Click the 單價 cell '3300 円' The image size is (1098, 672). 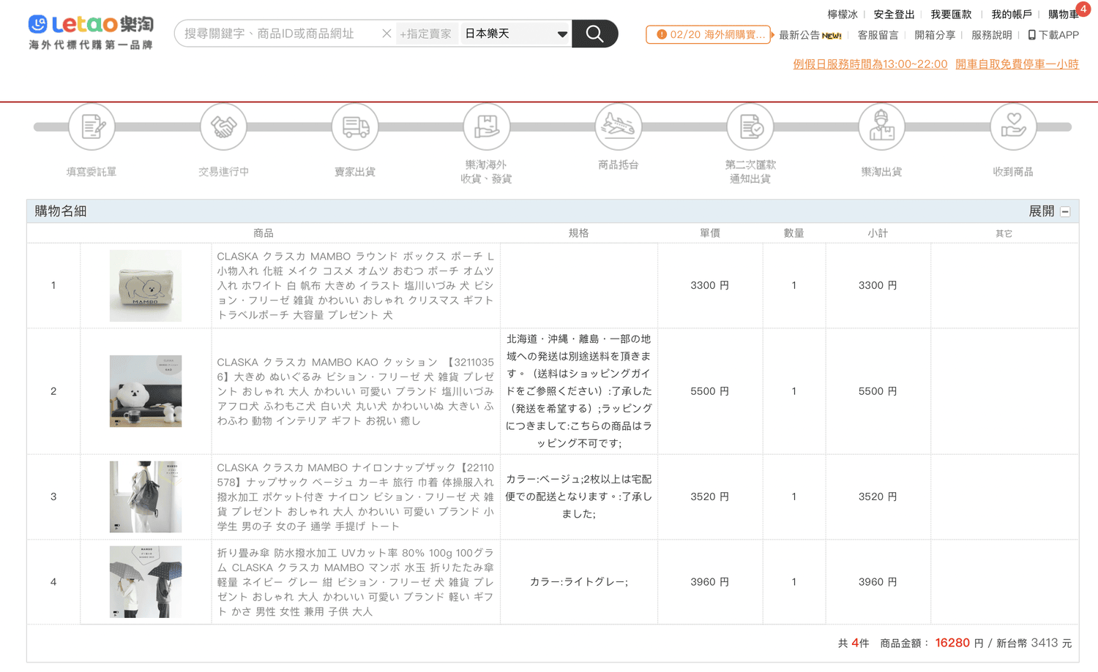pos(709,285)
